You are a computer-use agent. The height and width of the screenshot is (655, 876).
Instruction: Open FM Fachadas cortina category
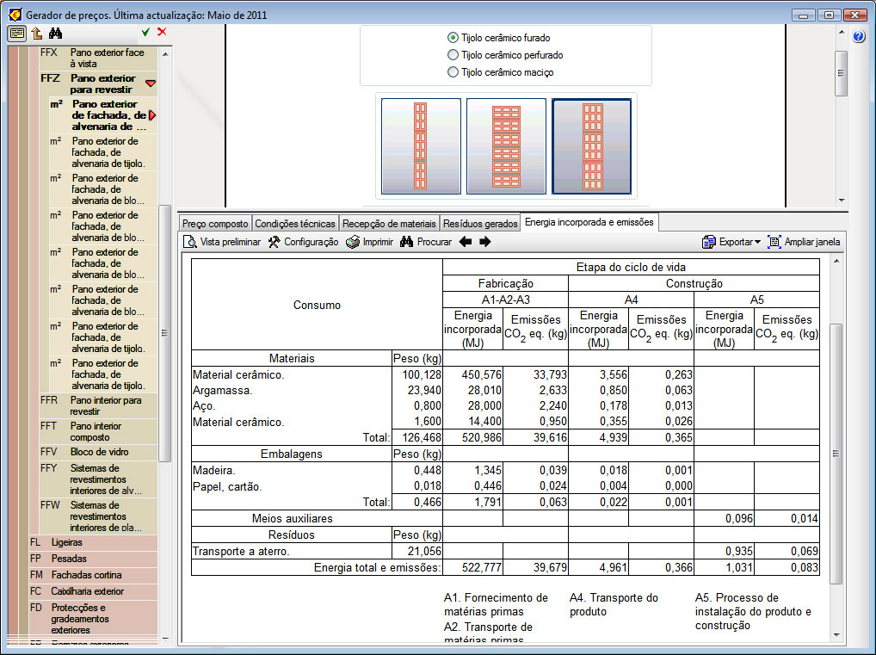tap(93, 574)
